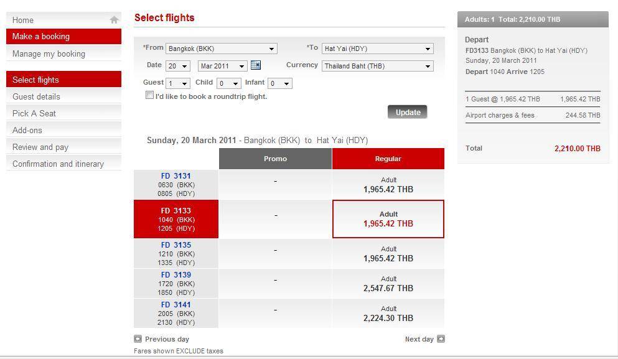This screenshot has width=618, height=359.
Task: Open the Child count dropdown
Action: click(x=228, y=83)
